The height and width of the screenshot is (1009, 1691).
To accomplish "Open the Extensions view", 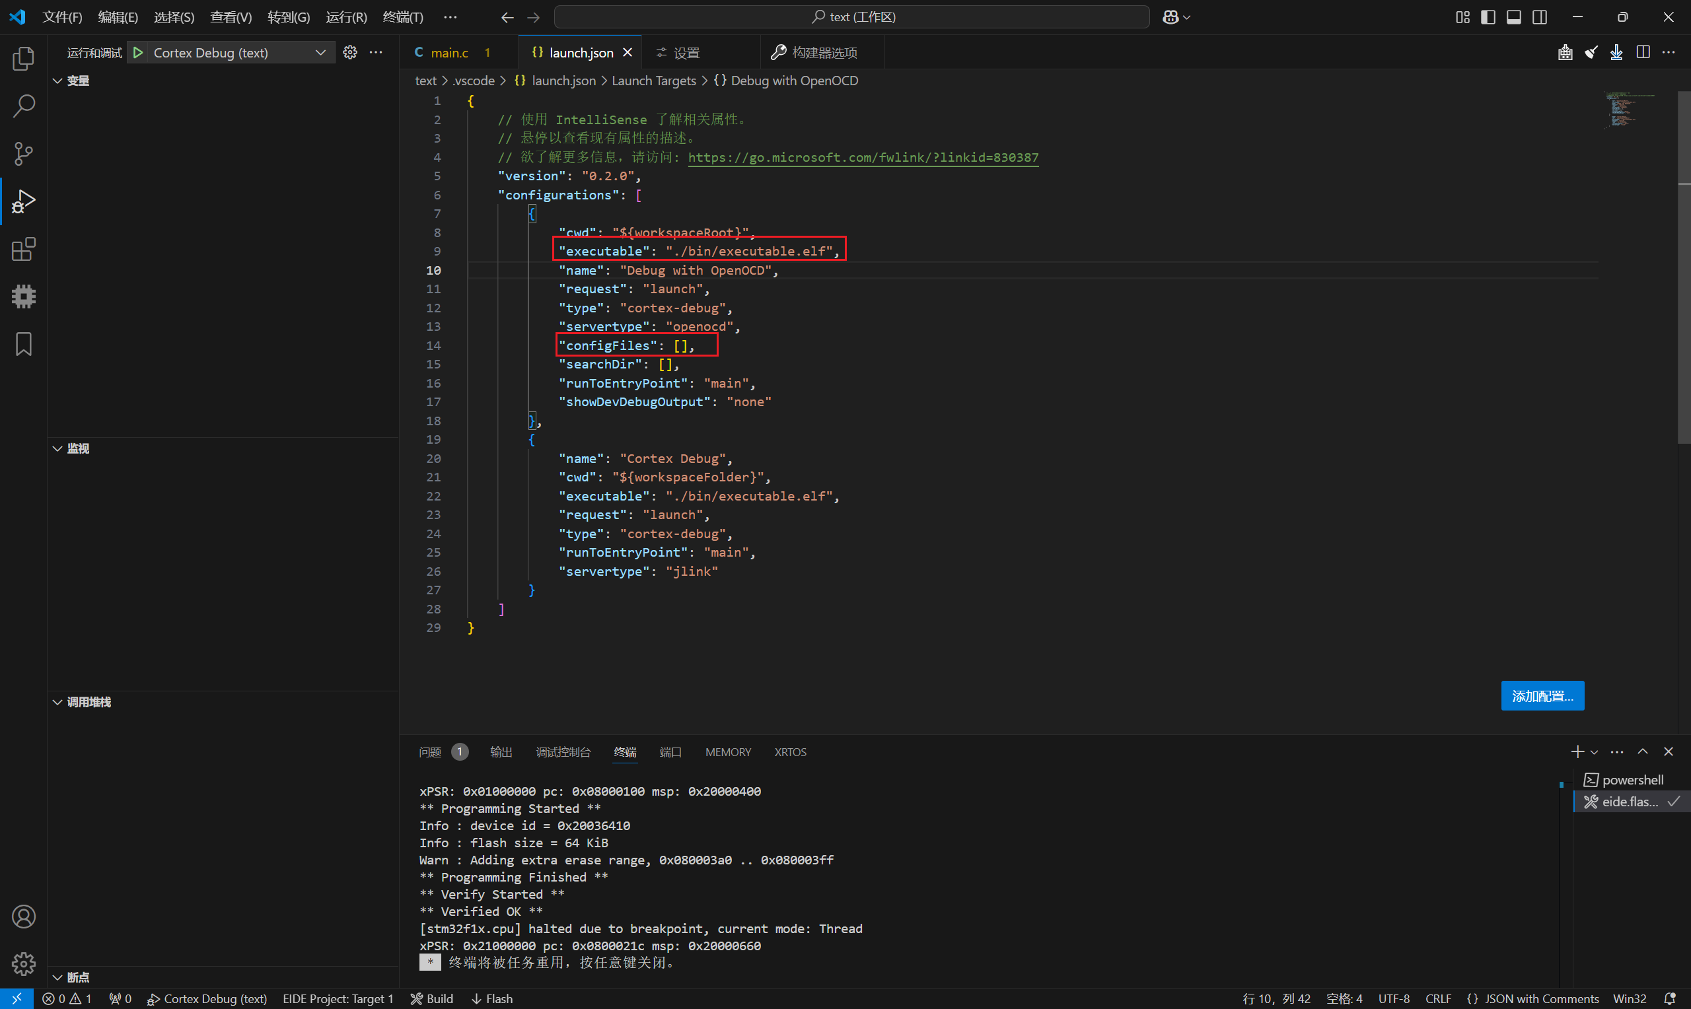I will tap(23, 250).
